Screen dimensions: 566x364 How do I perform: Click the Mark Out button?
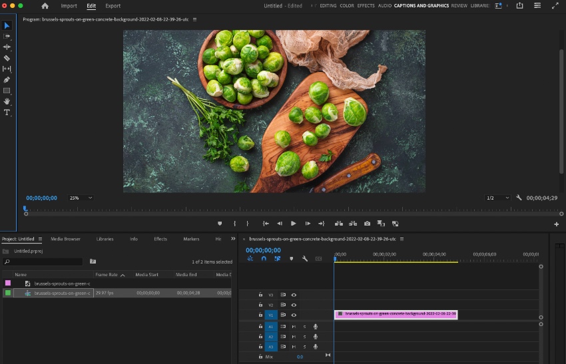(x=248, y=224)
